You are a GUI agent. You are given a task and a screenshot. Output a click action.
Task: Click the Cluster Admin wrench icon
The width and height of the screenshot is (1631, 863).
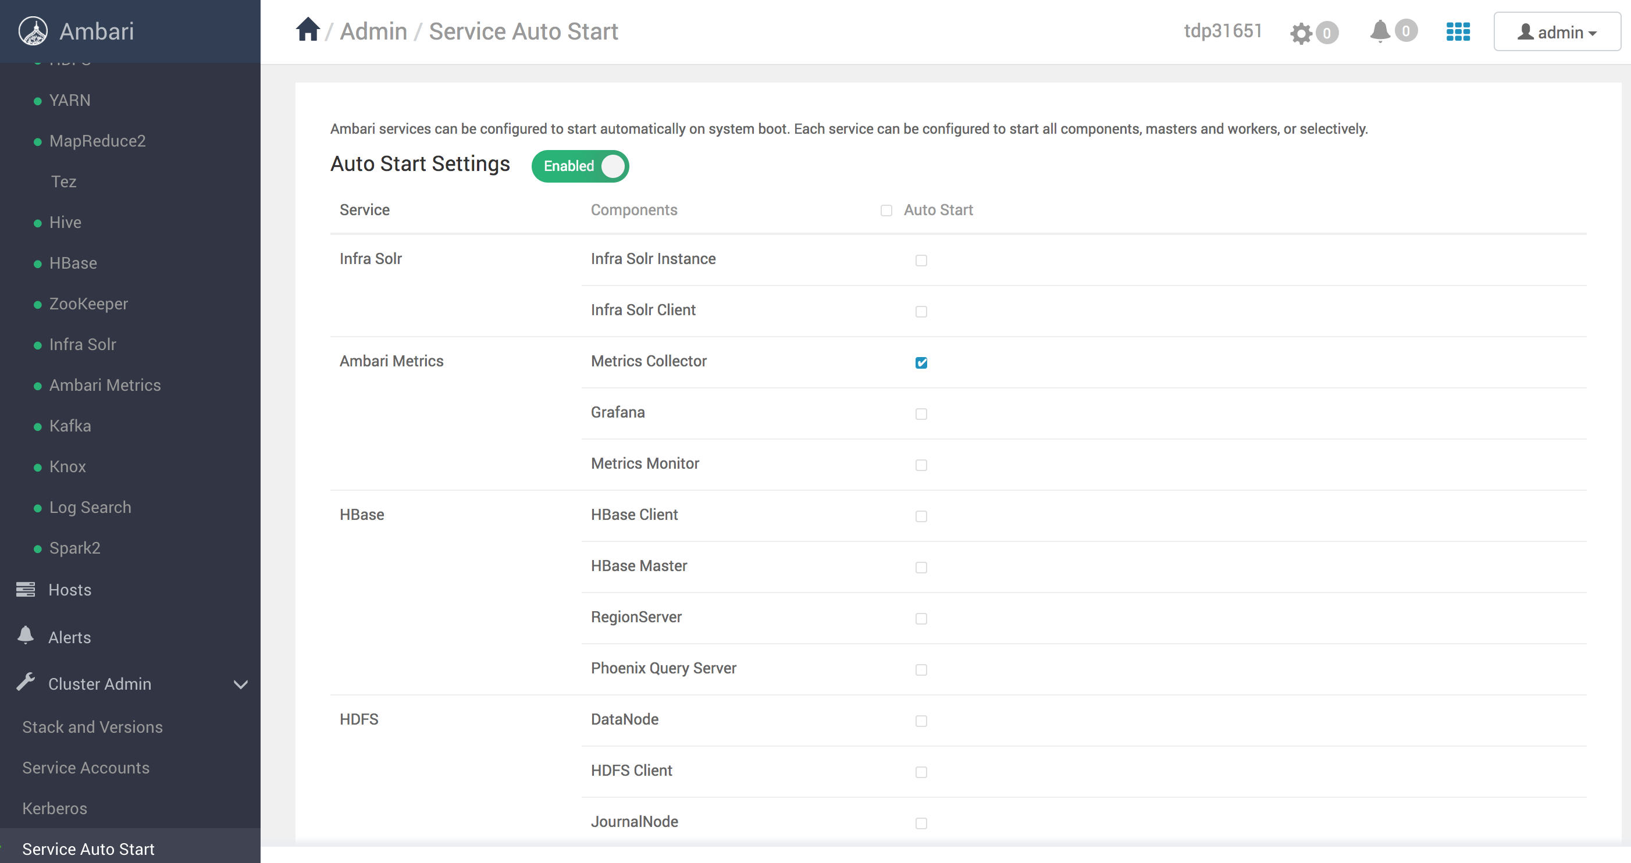click(26, 682)
